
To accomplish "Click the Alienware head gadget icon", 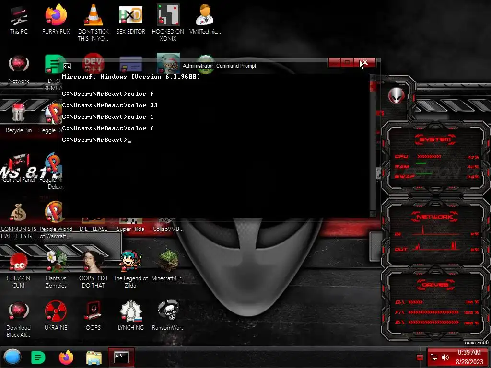I will 397,96.
